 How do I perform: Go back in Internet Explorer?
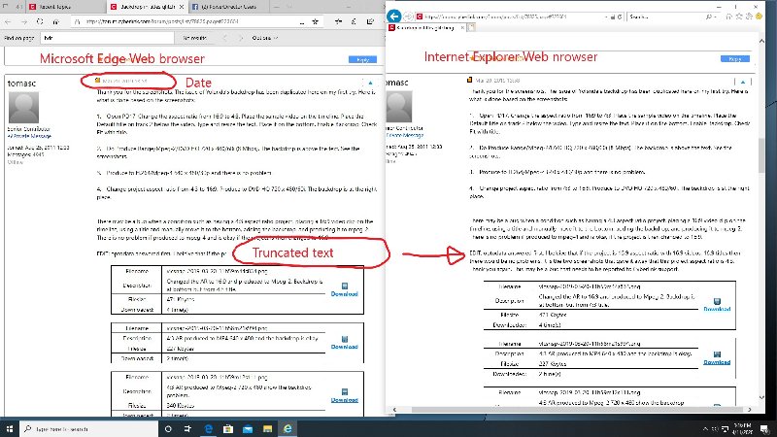(x=394, y=17)
